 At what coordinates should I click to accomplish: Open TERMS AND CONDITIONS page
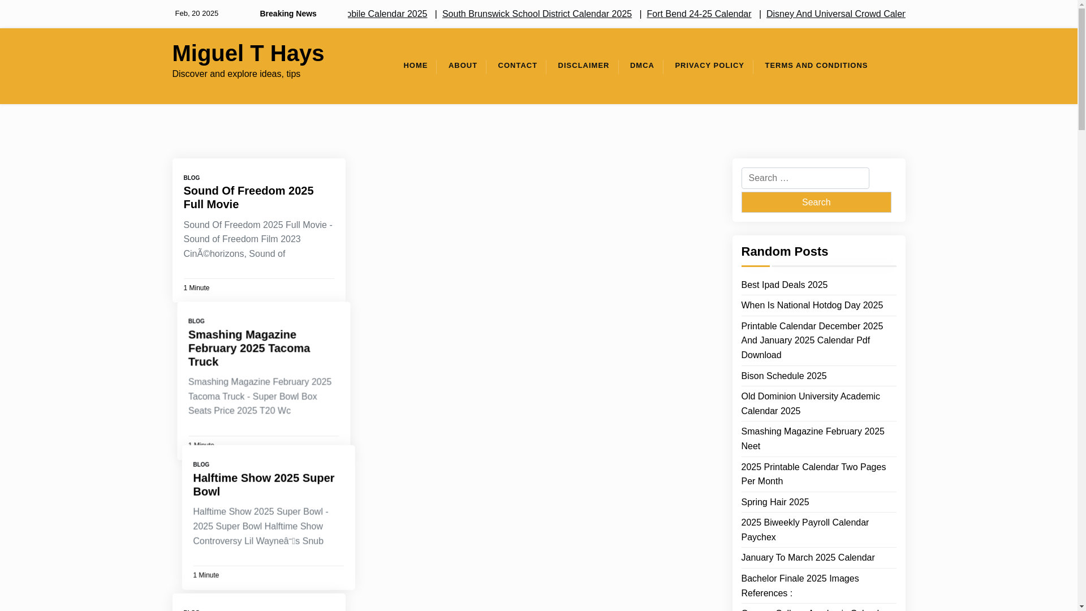[x=816, y=66]
